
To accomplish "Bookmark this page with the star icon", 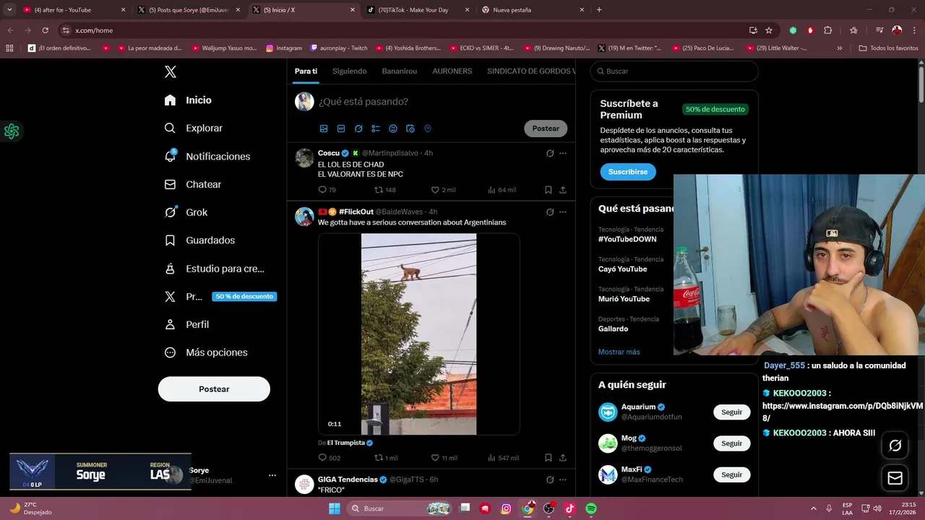I will pyautogui.click(x=769, y=30).
